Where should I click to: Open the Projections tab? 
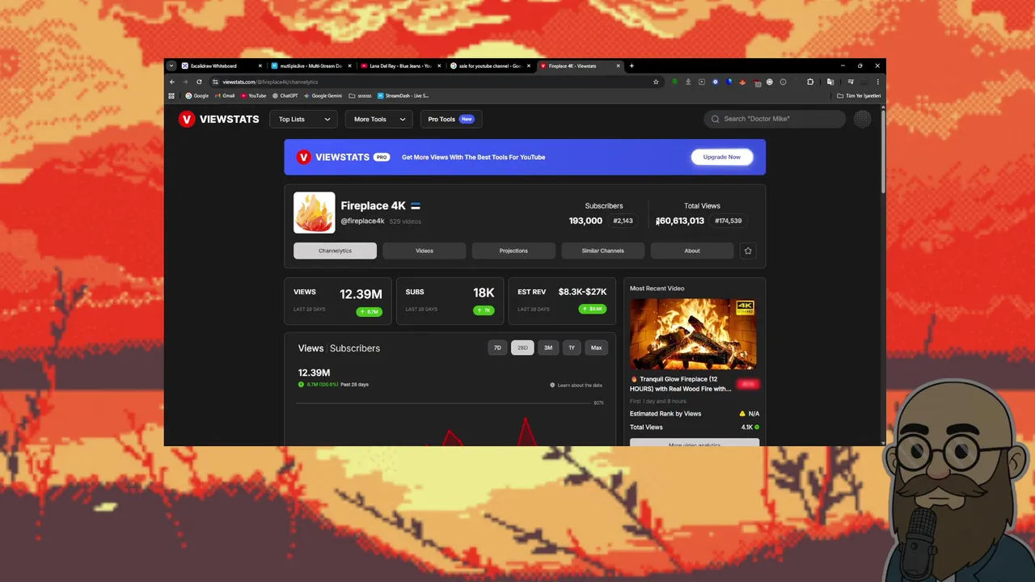[x=513, y=251]
